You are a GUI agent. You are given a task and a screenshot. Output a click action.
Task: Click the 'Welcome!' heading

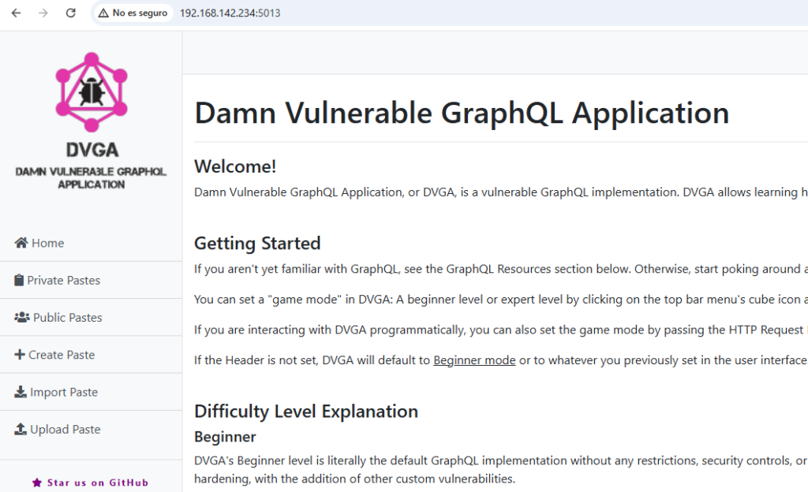click(x=235, y=166)
